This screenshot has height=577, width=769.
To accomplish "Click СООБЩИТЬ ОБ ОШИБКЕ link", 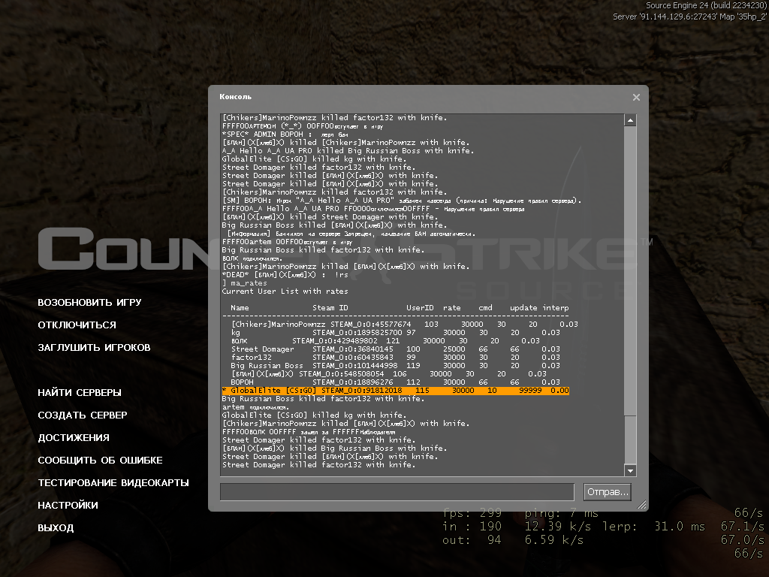I will coord(100,461).
